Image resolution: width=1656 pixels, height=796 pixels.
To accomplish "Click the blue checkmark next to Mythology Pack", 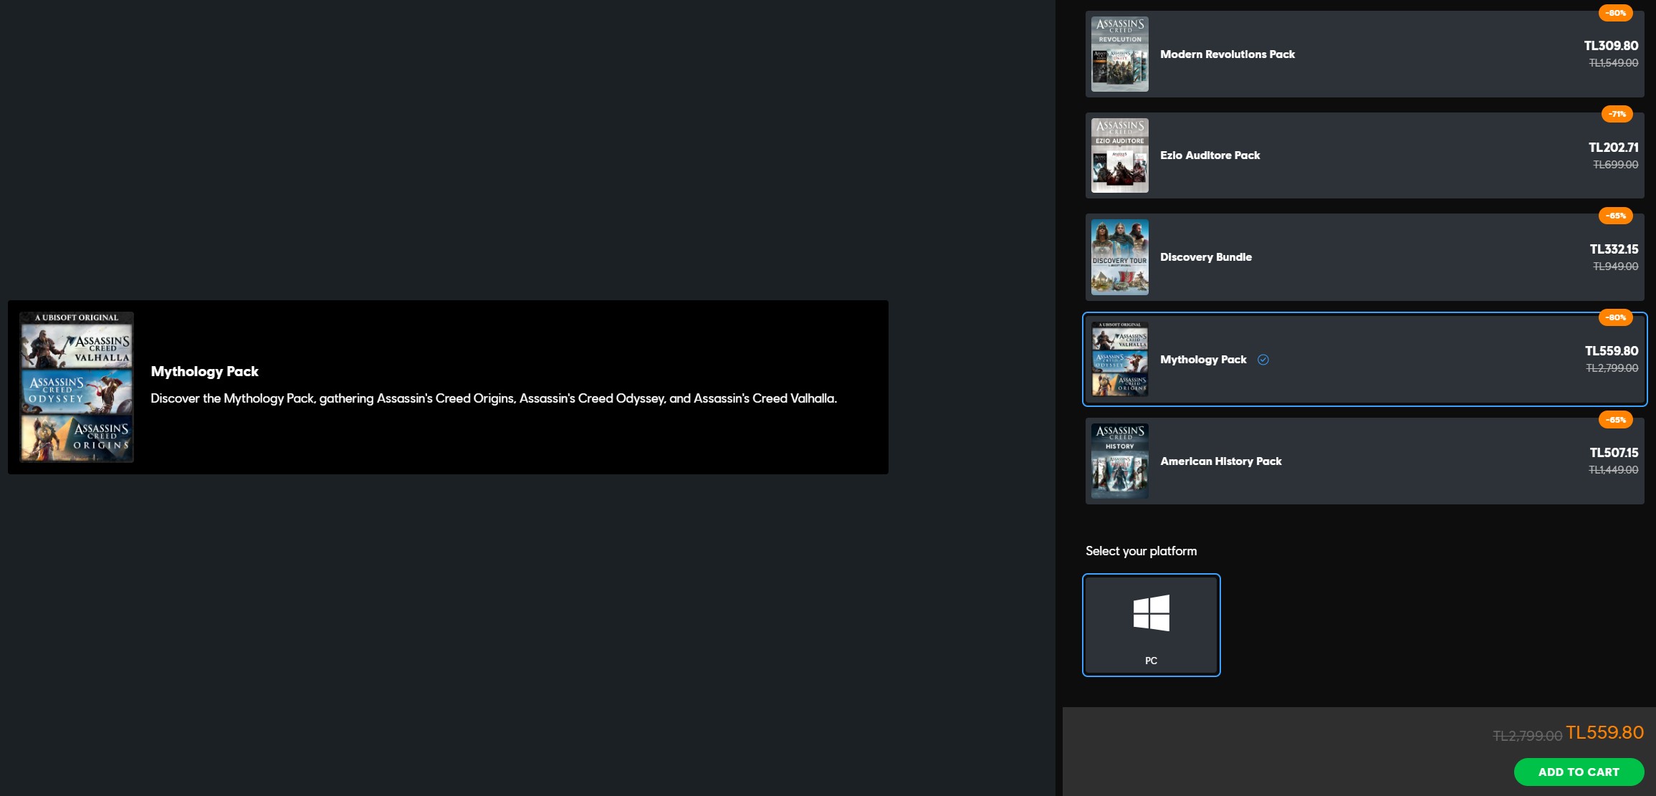I will 1263,360.
